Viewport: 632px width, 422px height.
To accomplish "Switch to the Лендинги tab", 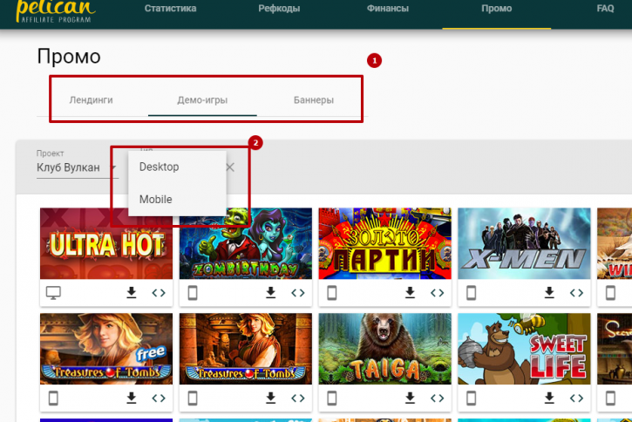I will (91, 100).
